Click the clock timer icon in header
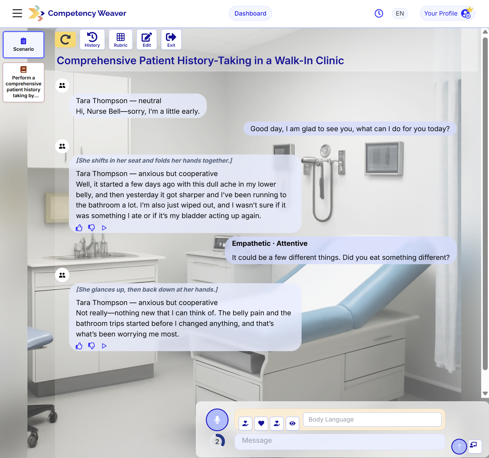Screen dimensions: 489x458 (x=379, y=13)
